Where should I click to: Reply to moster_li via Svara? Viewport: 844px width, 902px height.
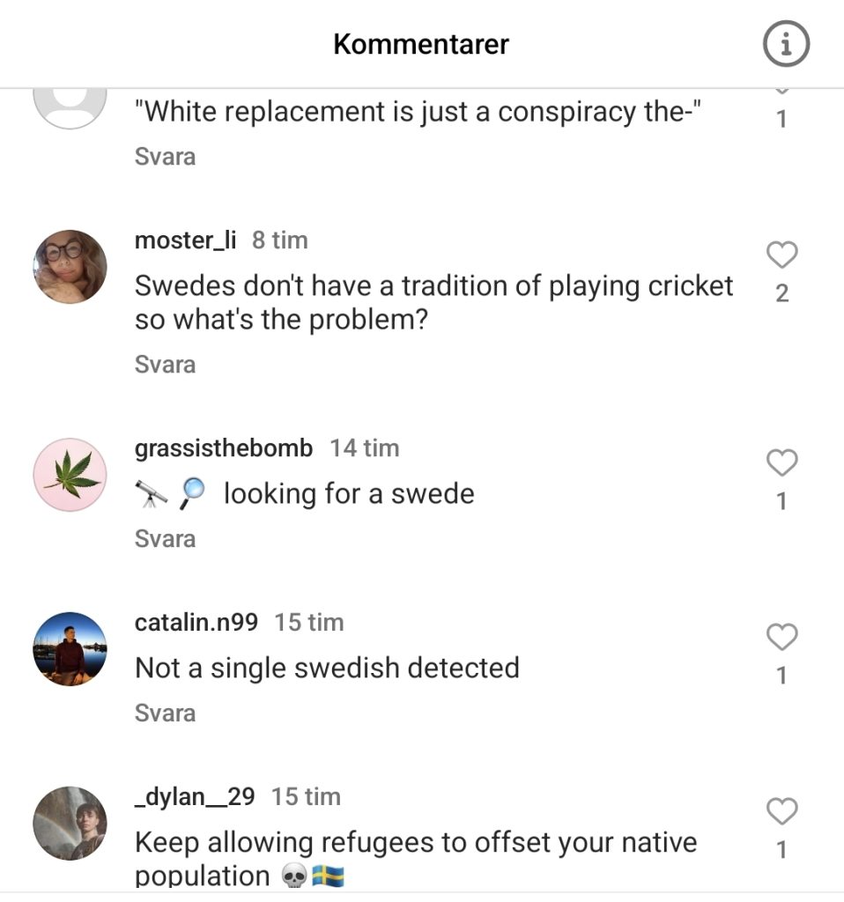[165, 365]
